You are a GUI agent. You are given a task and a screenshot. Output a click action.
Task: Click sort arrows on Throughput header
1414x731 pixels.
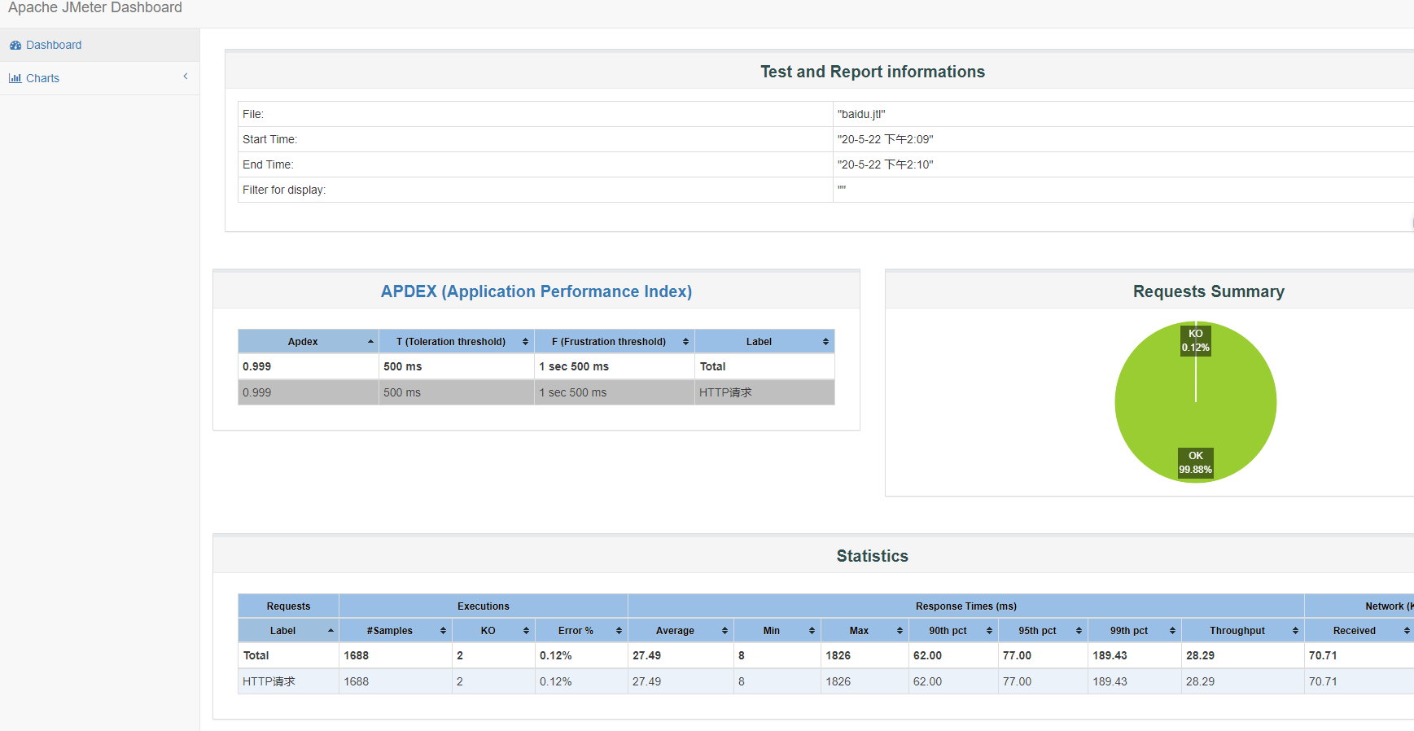tap(1296, 631)
